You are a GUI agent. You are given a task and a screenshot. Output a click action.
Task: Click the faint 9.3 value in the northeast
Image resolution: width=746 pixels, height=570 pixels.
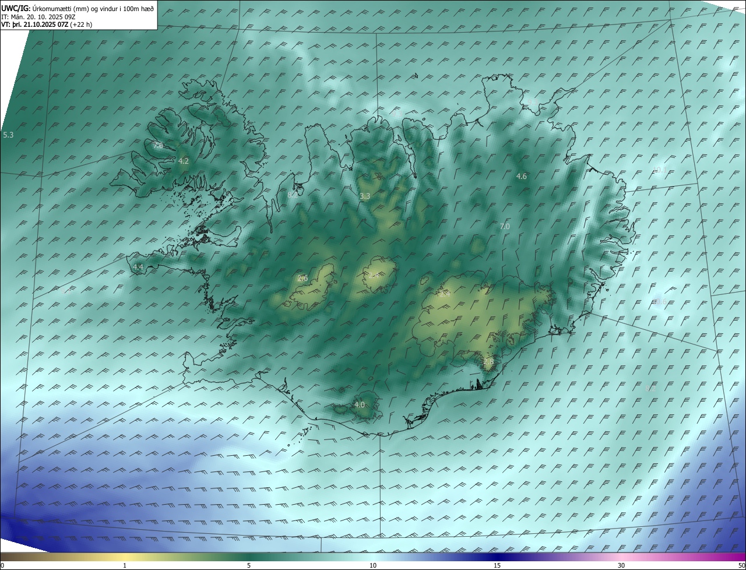point(532,103)
